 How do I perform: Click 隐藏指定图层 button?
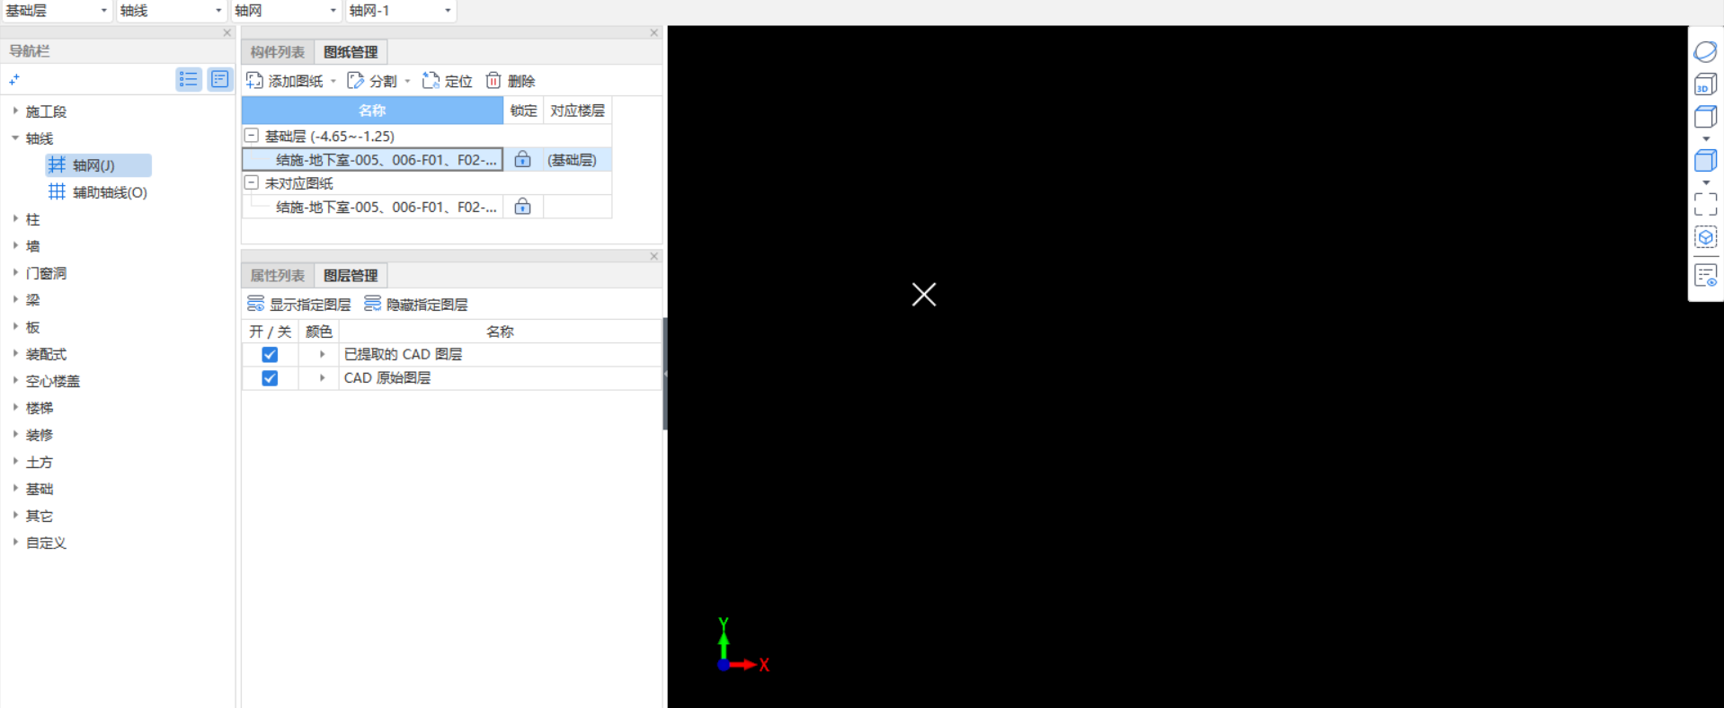pos(416,305)
